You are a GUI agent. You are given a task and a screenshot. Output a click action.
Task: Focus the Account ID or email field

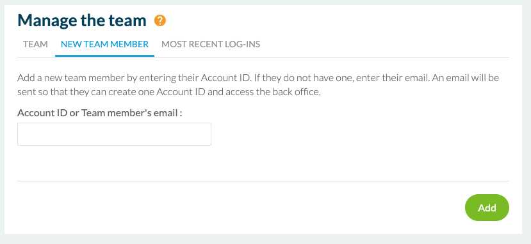click(x=114, y=134)
